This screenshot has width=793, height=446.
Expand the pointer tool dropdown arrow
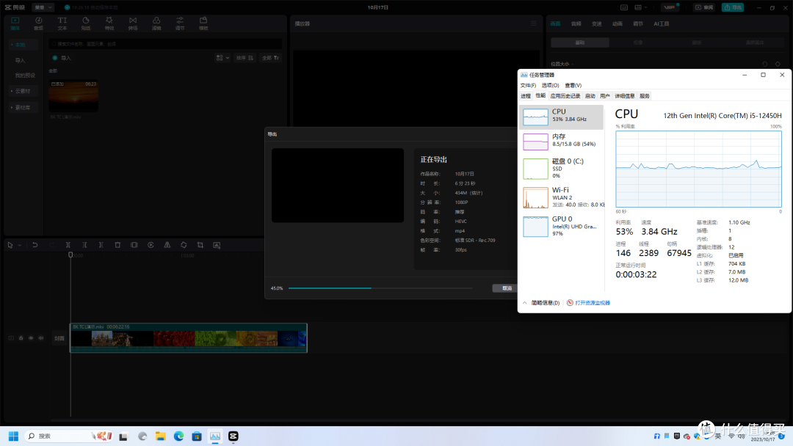[20, 245]
